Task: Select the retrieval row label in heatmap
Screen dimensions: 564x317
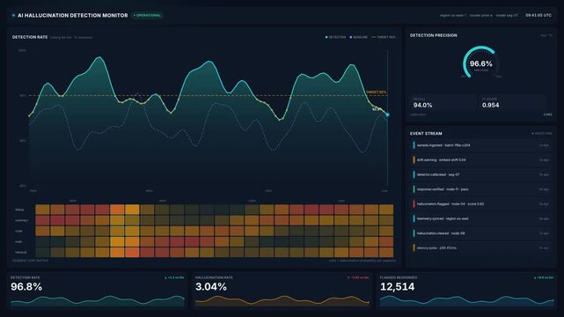Action: click(x=20, y=253)
